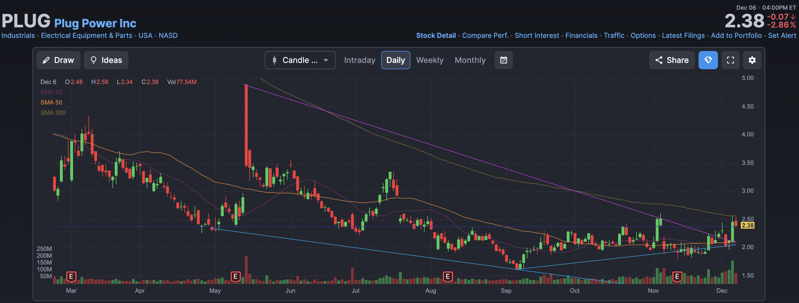Open the Industrials sector link

click(x=18, y=36)
